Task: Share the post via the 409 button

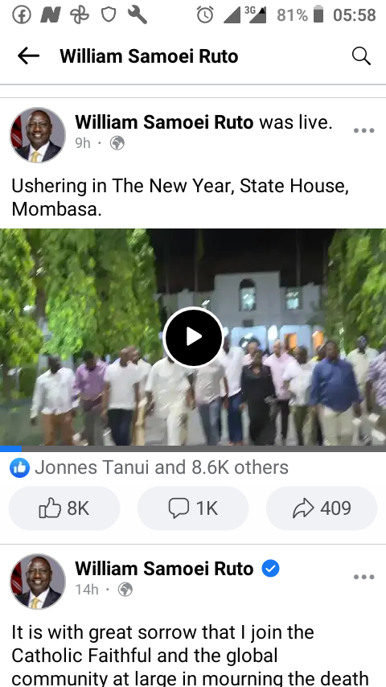Action: click(322, 508)
